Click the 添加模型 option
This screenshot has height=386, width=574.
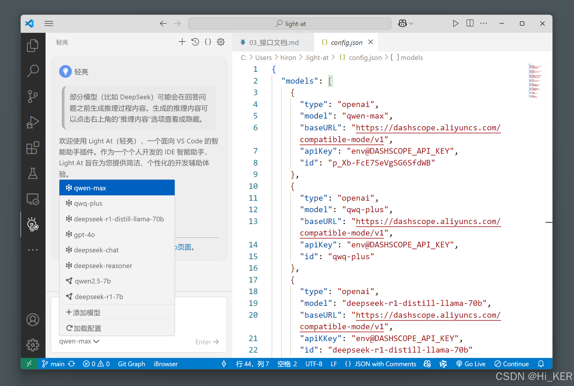click(x=83, y=312)
